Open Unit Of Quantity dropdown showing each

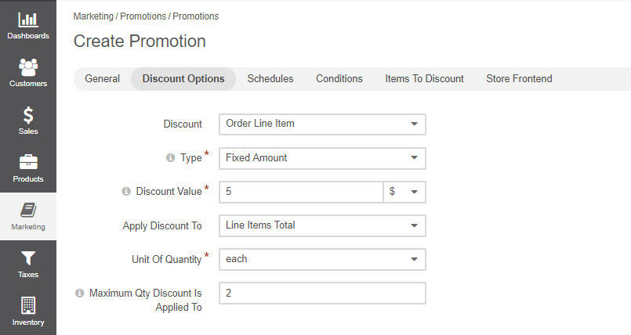coord(322,259)
